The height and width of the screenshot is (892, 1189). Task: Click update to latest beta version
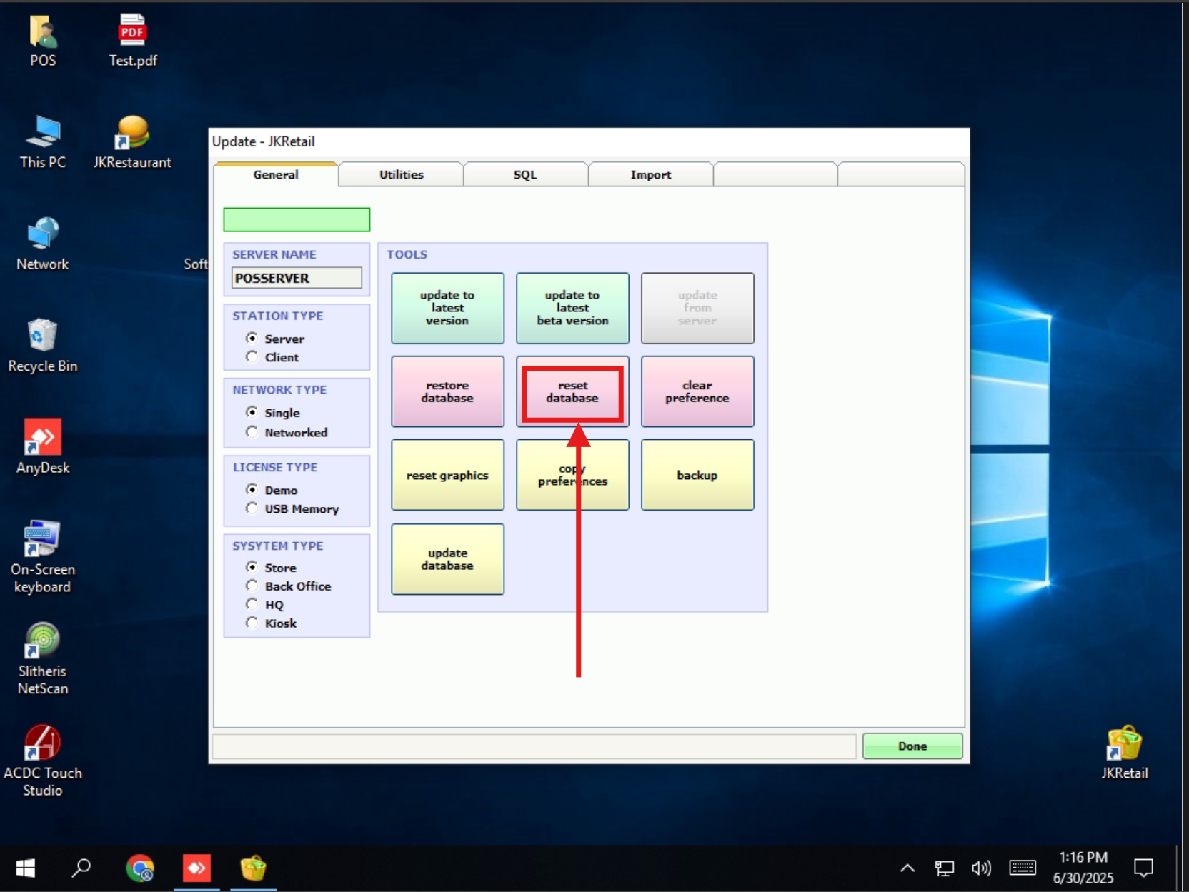point(572,308)
